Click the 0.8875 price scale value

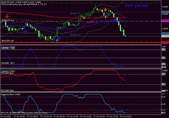pos(165,29)
